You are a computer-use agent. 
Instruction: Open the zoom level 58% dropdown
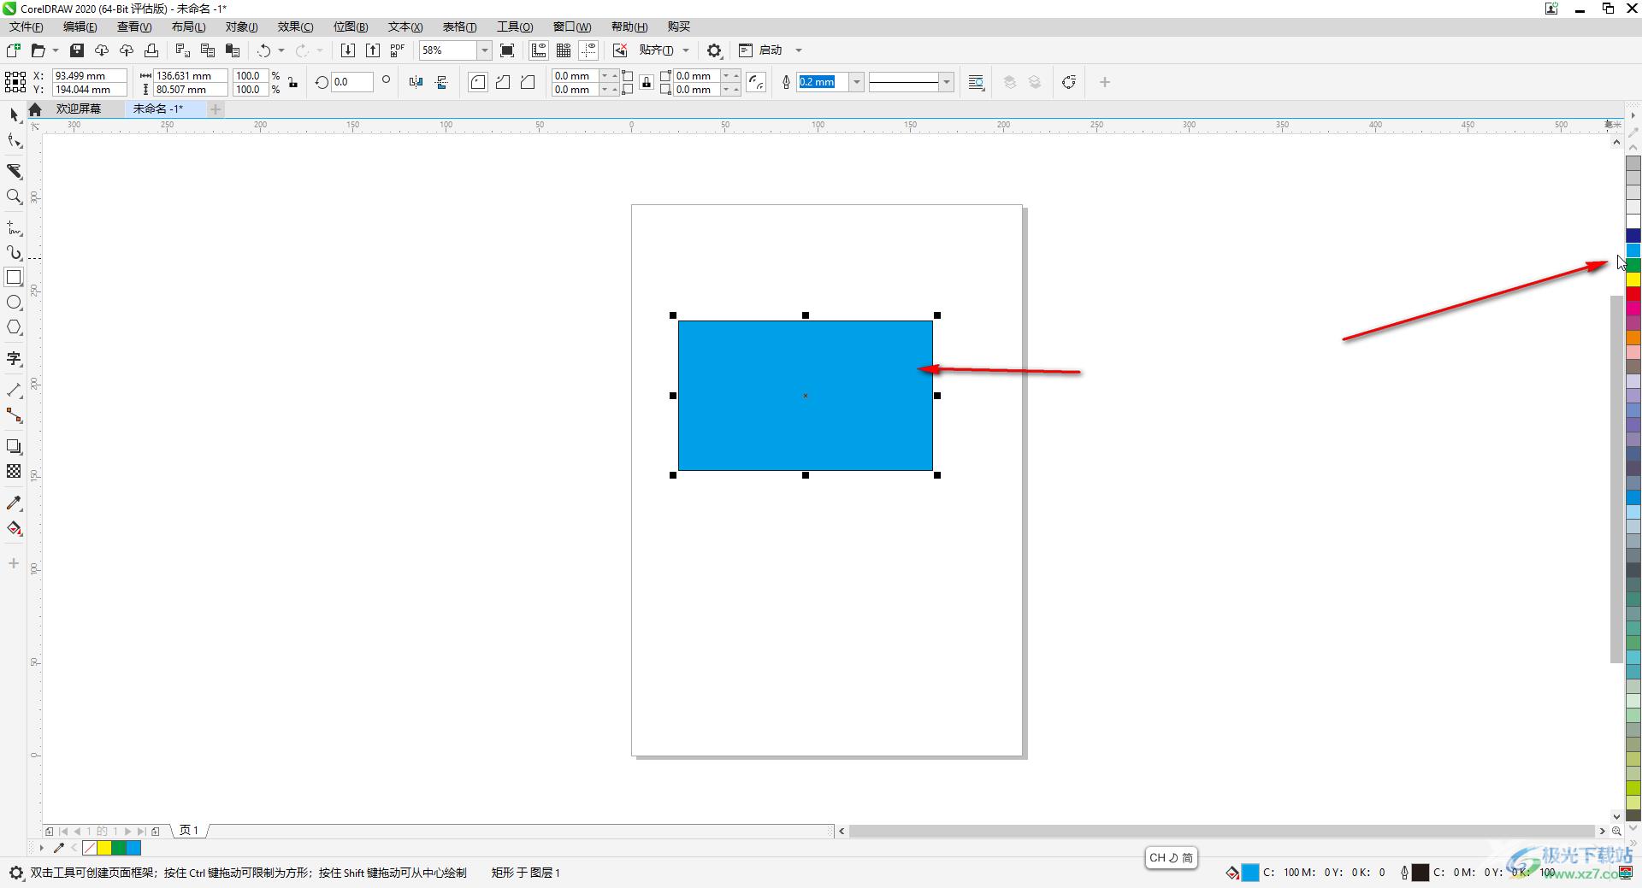484,50
